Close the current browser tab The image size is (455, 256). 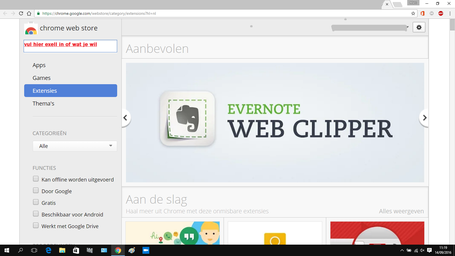387,4
